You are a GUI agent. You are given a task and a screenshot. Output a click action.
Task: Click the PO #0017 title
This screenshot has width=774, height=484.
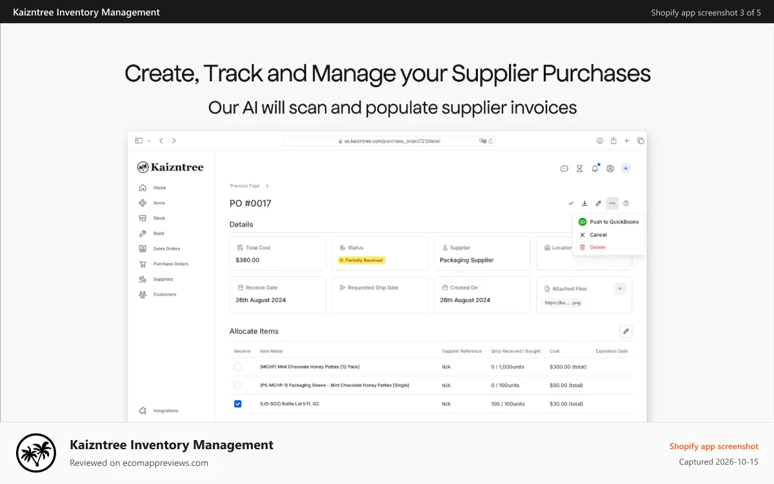[250, 203]
